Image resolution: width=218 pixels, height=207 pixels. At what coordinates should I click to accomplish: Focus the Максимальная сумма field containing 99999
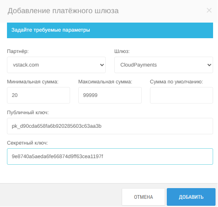[110, 95]
